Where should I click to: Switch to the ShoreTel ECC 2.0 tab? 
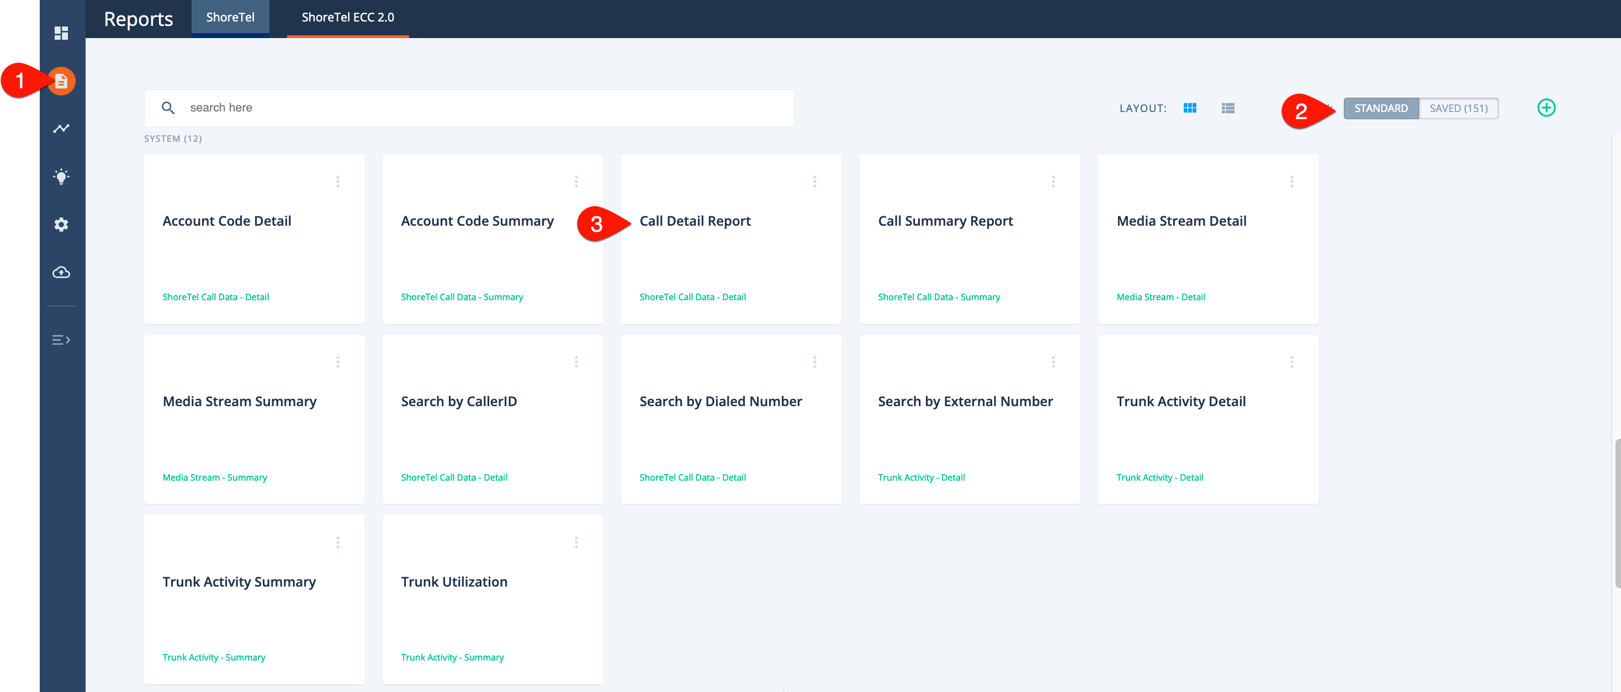348,18
